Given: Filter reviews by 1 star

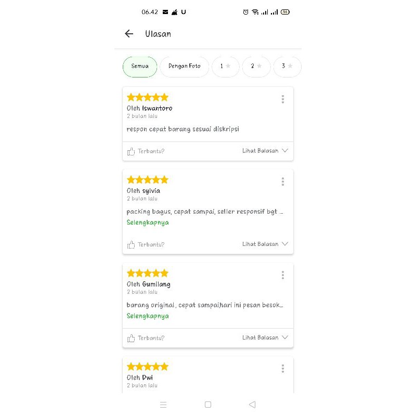Looking at the screenshot, I should [x=225, y=67].
